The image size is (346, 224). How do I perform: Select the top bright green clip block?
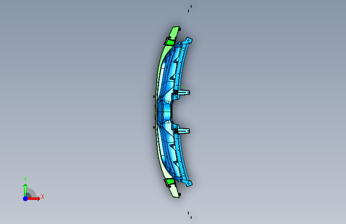[x=170, y=42]
